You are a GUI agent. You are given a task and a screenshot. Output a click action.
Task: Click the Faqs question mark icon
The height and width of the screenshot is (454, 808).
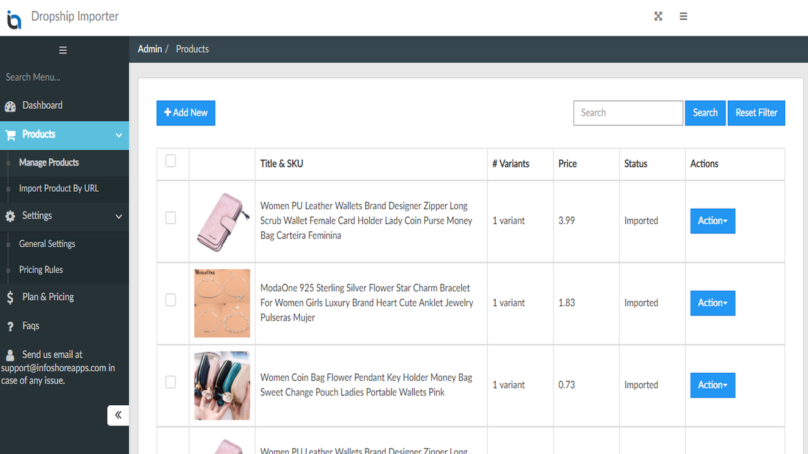[x=10, y=325]
